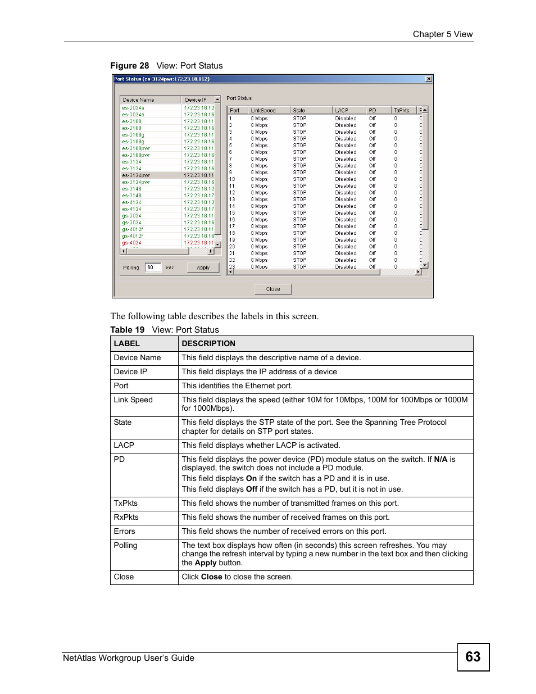Click the port table horizontal scrollbar thumb
The width and height of the screenshot is (536, 694).
click(x=307, y=272)
